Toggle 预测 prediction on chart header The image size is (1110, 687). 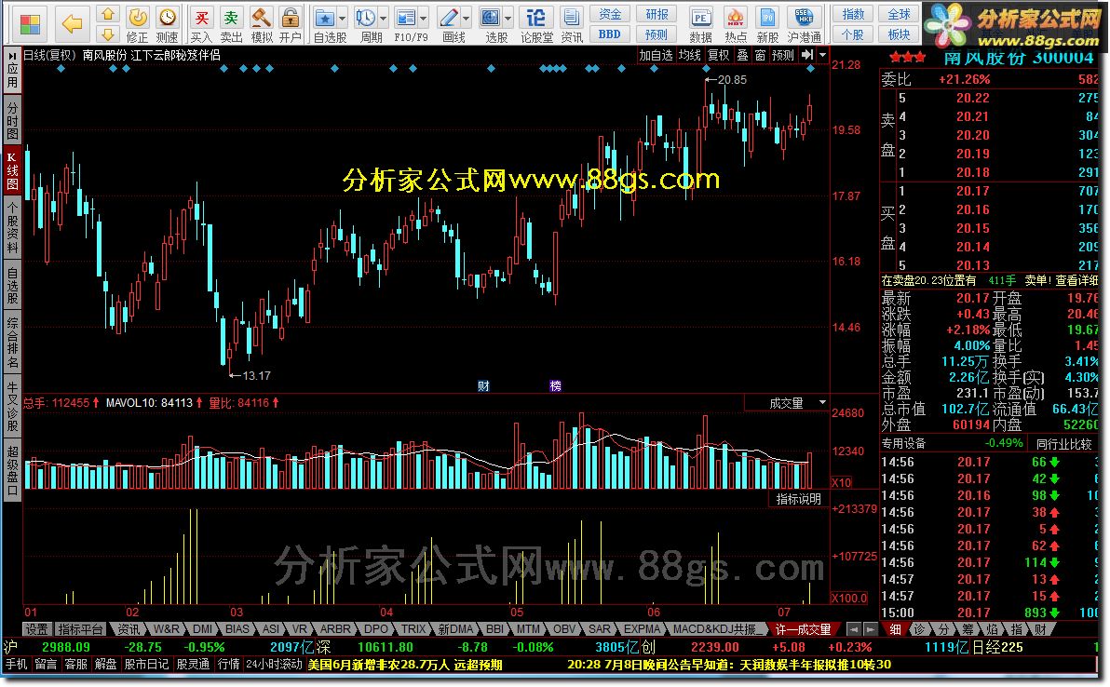783,55
